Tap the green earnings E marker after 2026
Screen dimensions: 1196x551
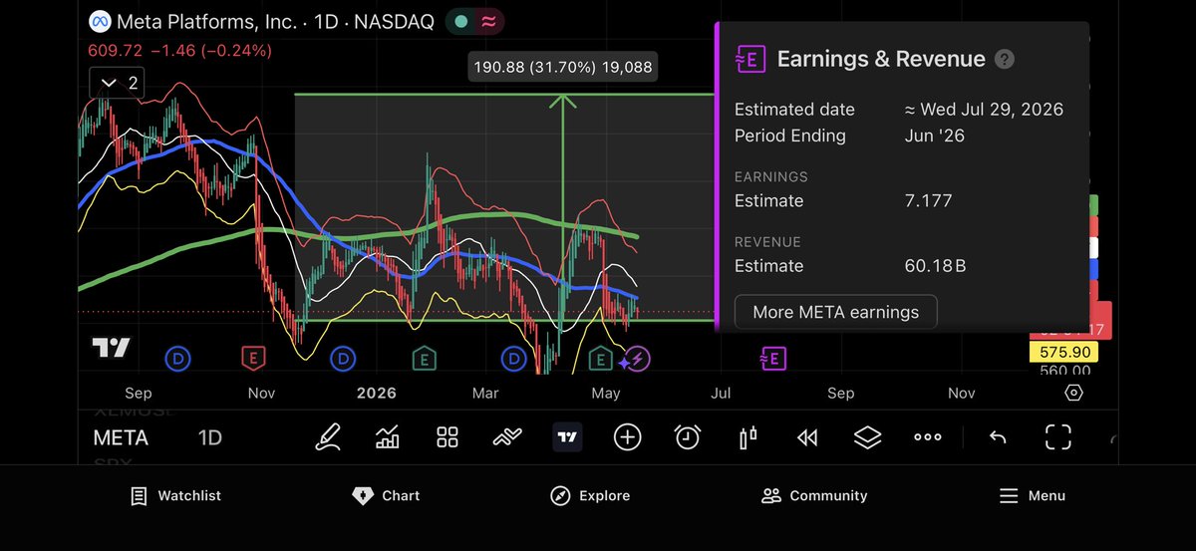click(x=423, y=357)
